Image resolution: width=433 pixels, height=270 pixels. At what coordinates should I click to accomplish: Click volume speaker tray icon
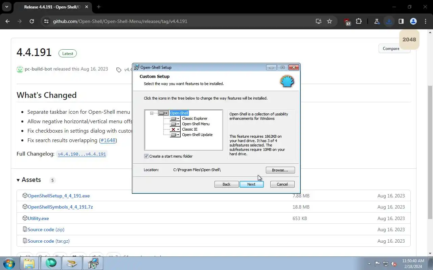point(394,264)
